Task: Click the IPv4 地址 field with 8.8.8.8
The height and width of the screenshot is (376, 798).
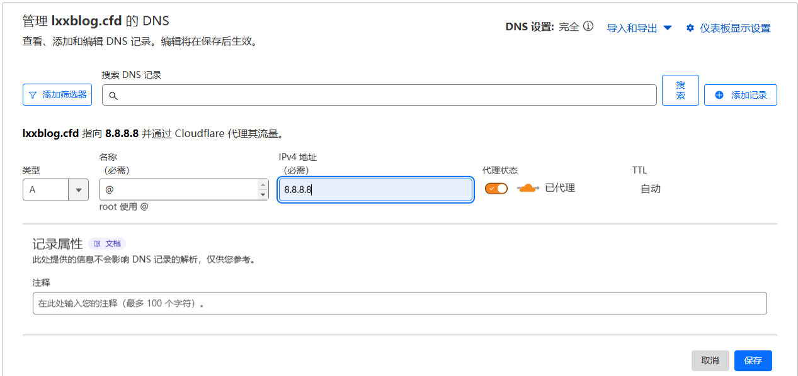Action: pyautogui.click(x=375, y=190)
